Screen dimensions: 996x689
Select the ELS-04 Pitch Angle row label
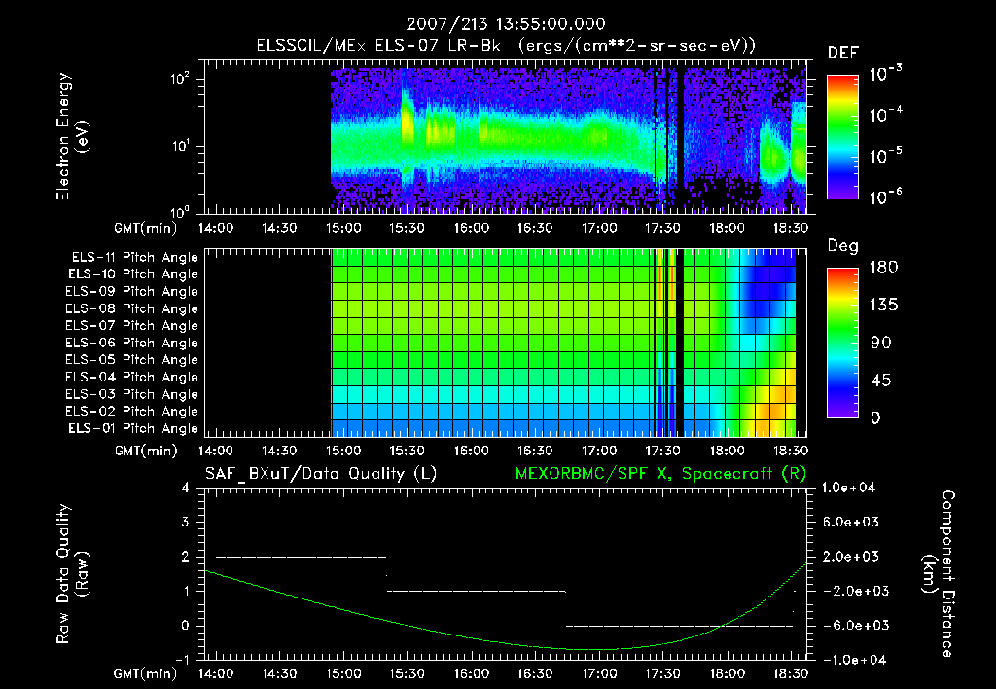(x=132, y=378)
